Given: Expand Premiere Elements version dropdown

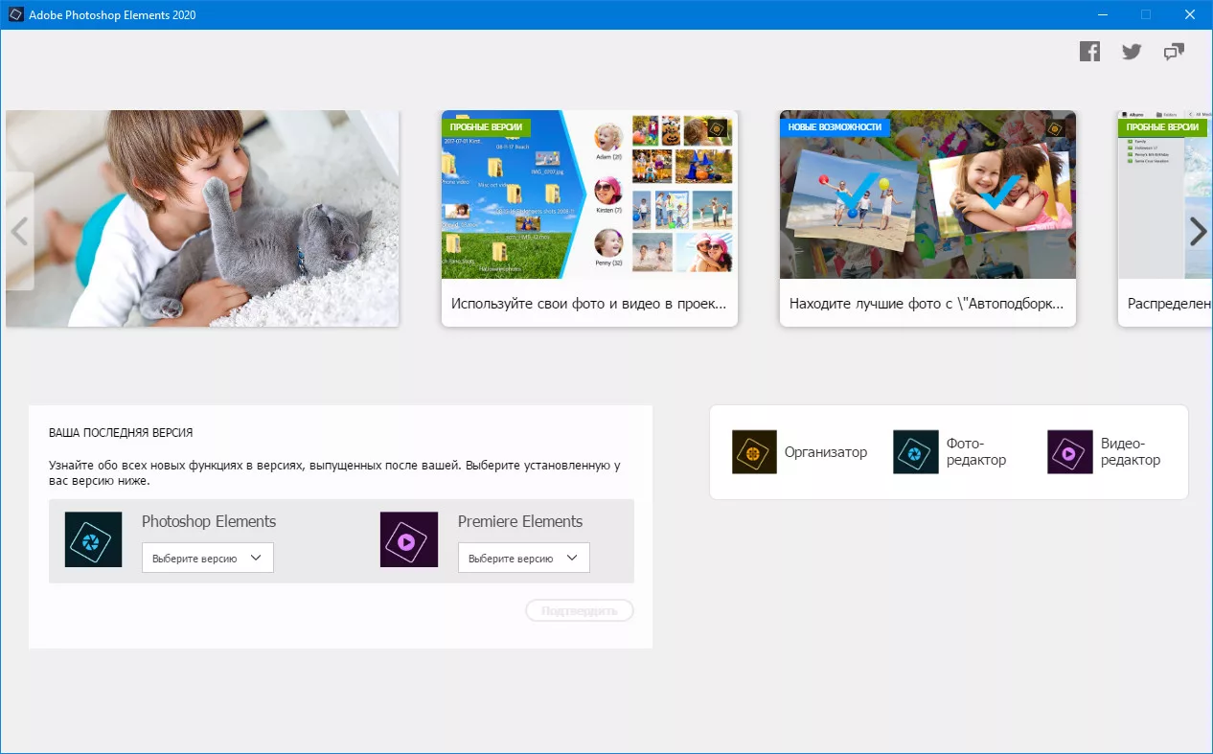Looking at the screenshot, I should pyautogui.click(x=523, y=558).
